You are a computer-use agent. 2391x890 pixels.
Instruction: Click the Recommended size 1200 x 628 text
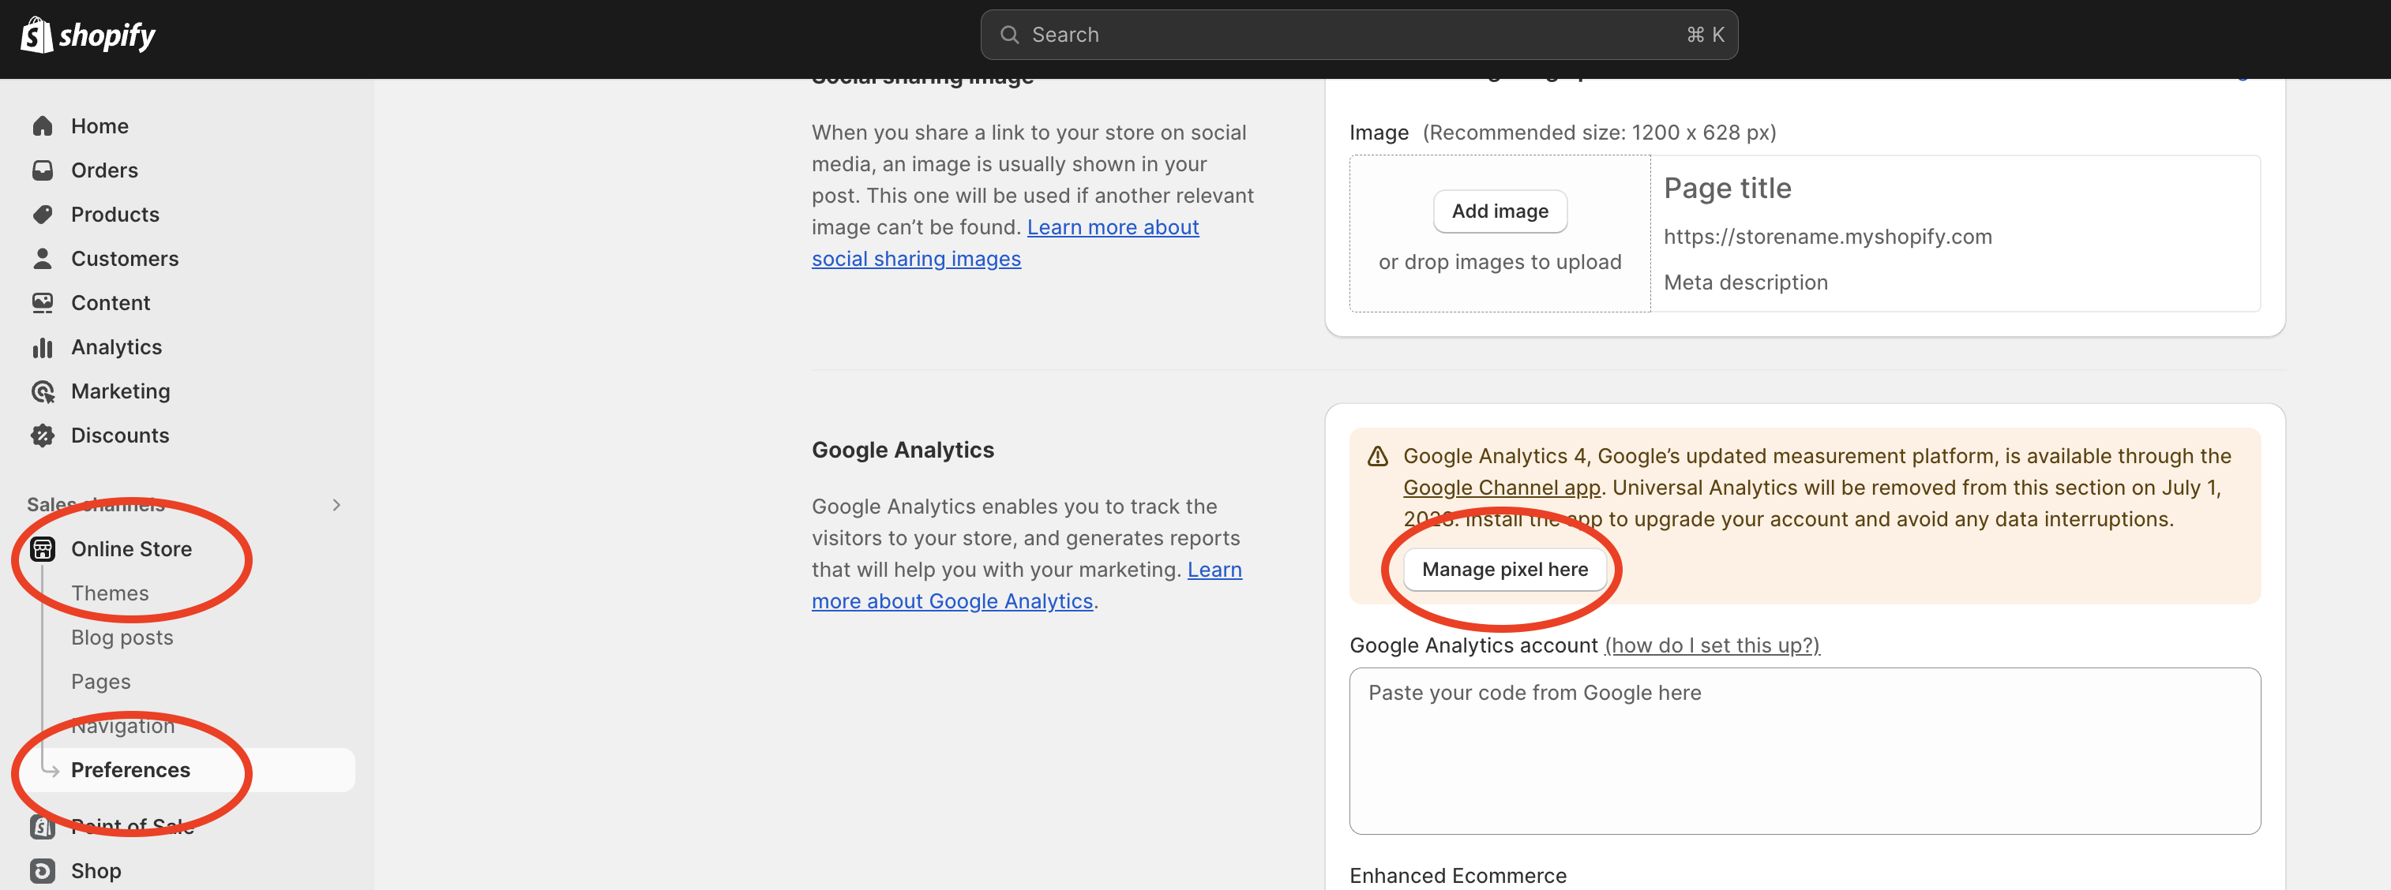click(1599, 133)
